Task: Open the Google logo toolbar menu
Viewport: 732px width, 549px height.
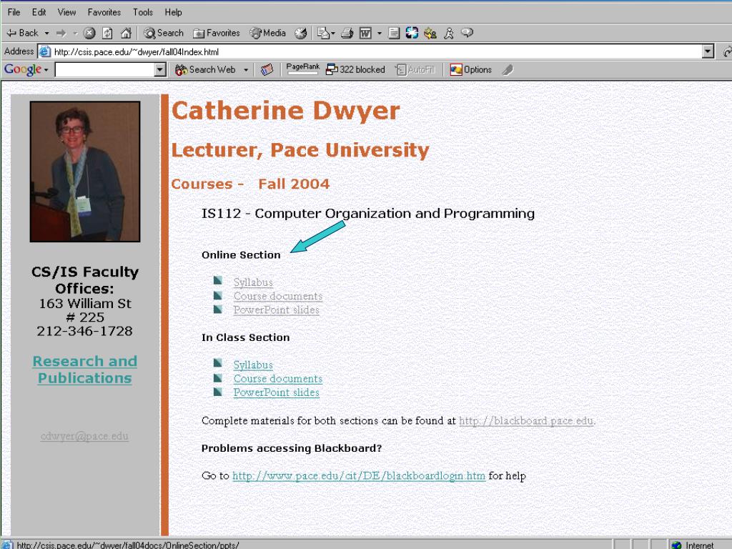Action: point(26,69)
